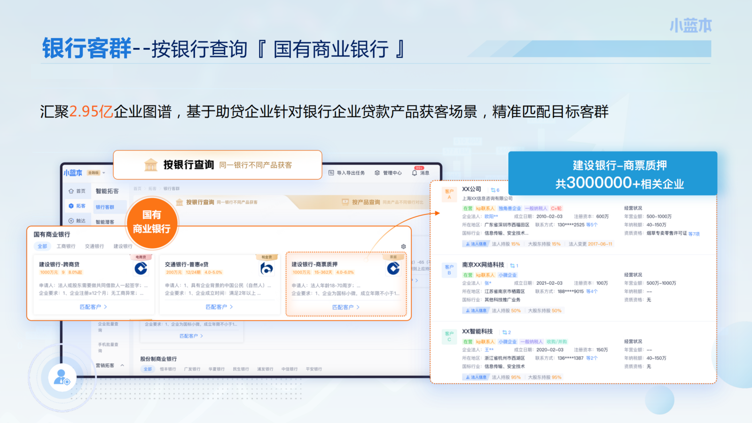
Task: Switch to 按产品查询 tab
Action: [382, 202]
